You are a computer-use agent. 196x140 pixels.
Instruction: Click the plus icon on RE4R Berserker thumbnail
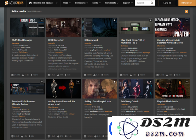pos(78,20)
